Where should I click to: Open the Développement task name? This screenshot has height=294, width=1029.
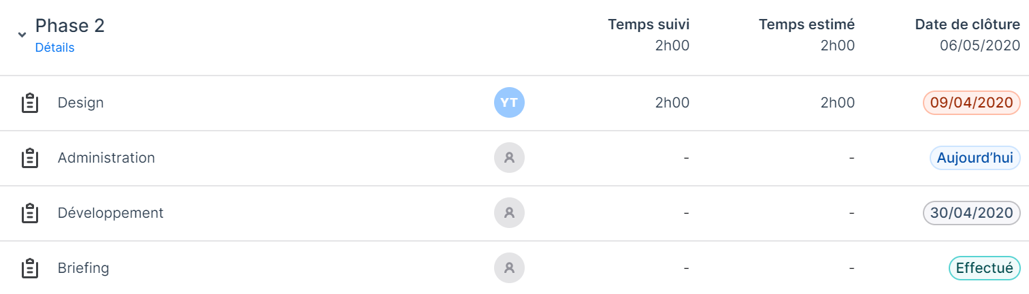pos(110,213)
